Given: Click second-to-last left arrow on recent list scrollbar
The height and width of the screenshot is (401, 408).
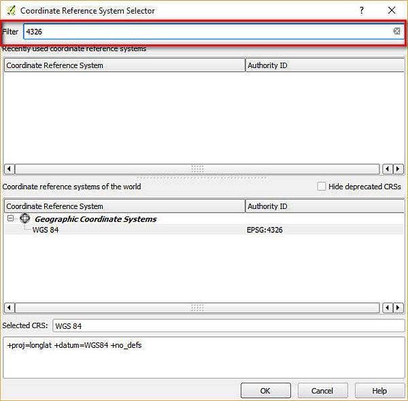Looking at the screenshot, I should coord(388,169).
